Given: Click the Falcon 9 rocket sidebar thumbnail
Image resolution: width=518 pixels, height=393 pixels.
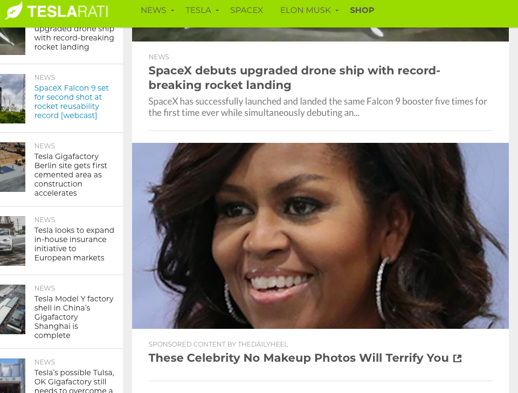Looking at the screenshot, I should 12,99.
